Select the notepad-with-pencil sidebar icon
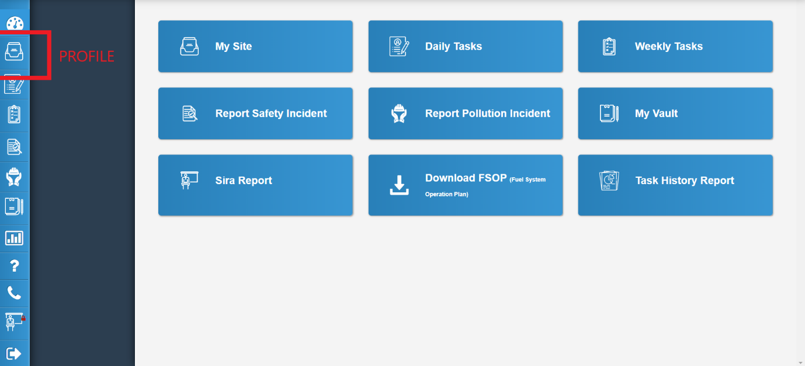The height and width of the screenshot is (366, 805). 15,85
